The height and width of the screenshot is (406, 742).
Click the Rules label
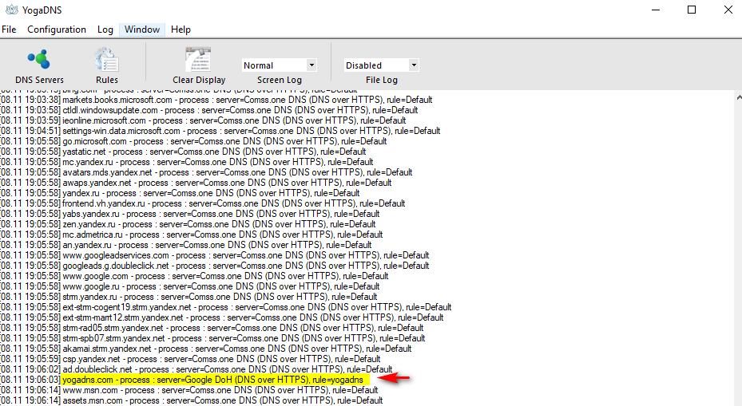107,80
